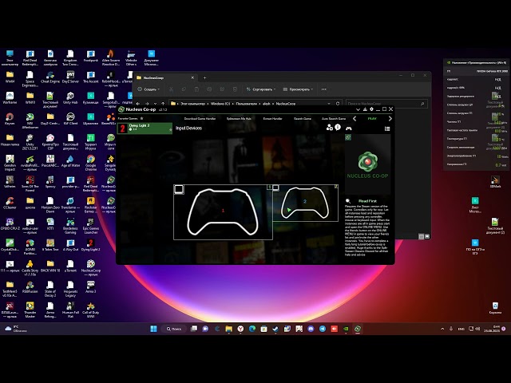Click the small controller numbered 2
The height and width of the screenshot is (383, 511).
pyautogui.click(x=305, y=202)
